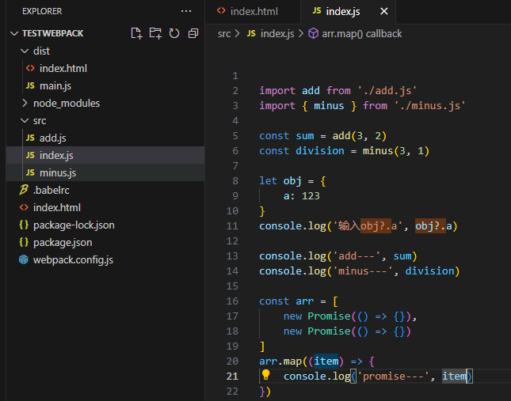The height and width of the screenshot is (401, 511).
Task: Click the New Folder icon in Explorer
Action: pyautogui.click(x=155, y=33)
